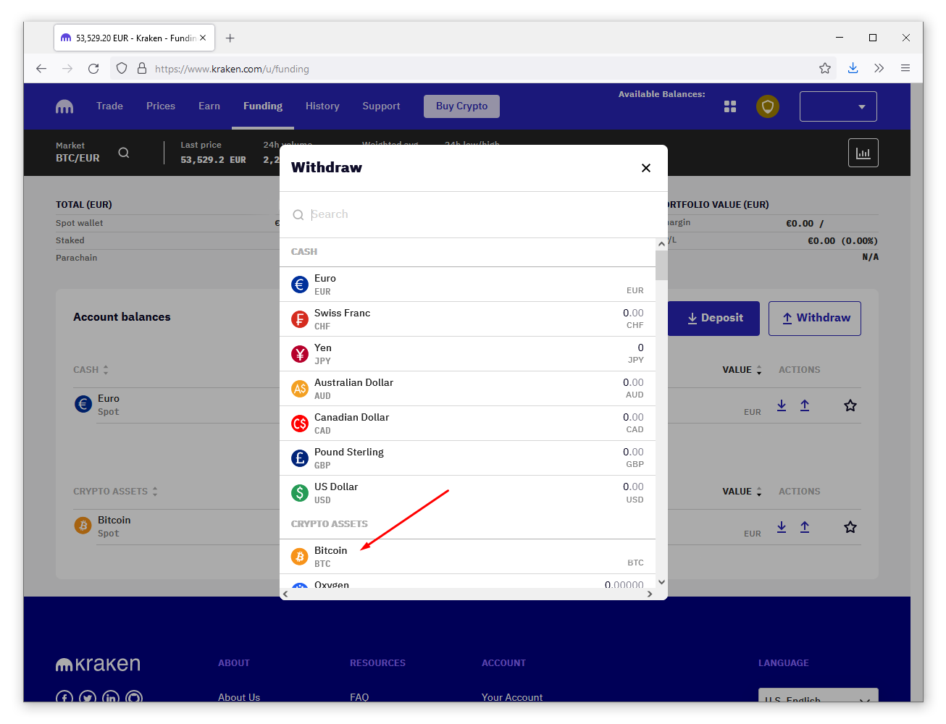Click the Kraken footer logo
The height and width of the screenshot is (724, 946).
point(98,664)
